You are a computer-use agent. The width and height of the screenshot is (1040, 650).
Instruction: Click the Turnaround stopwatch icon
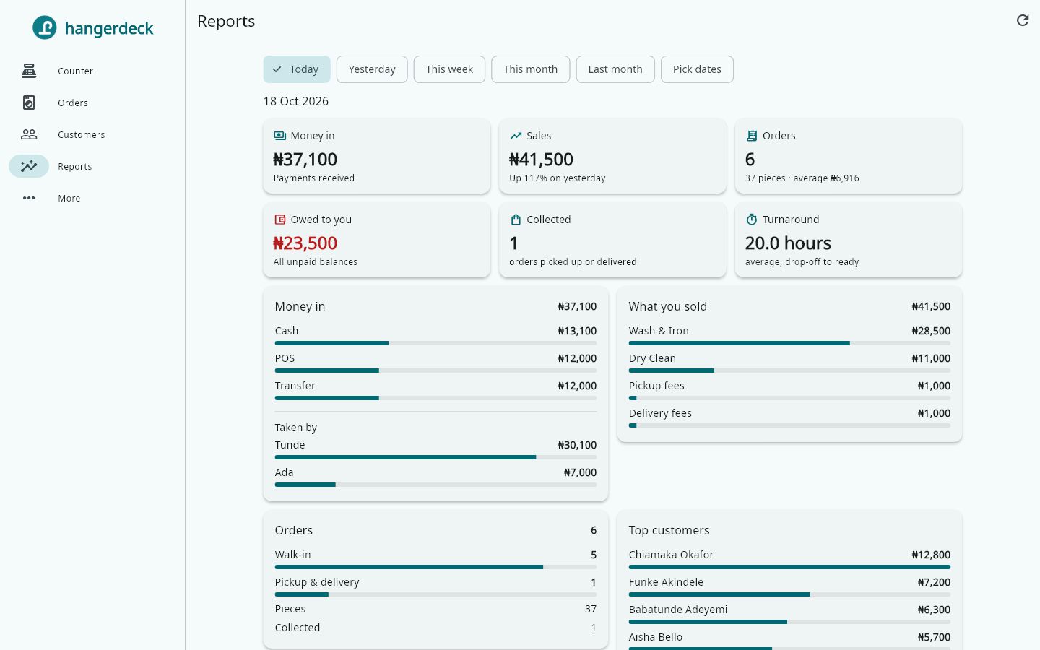[752, 220]
